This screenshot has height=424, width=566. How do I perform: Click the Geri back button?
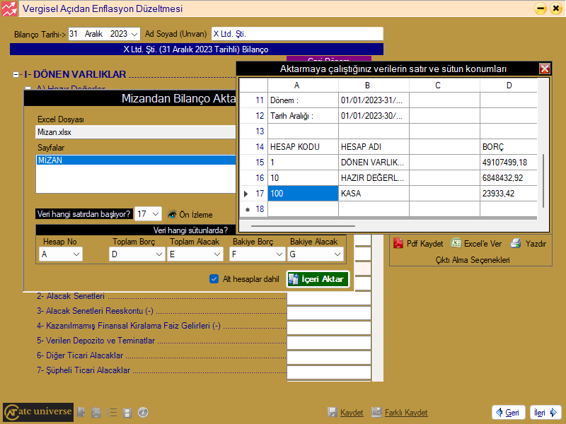coord(508,413)
